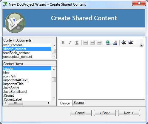The height and width of the screenshot is (124, 148).
Task: Switch to the Design tab
Action: 65,103
